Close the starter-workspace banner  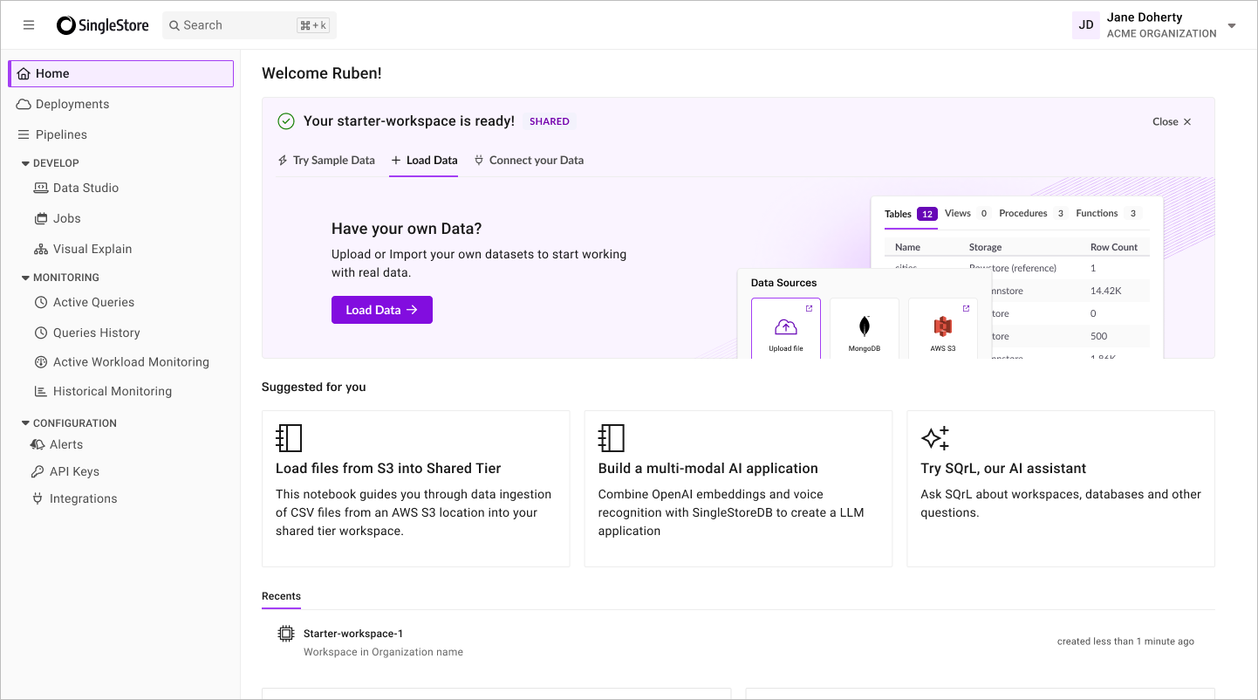coord(1172,121)
